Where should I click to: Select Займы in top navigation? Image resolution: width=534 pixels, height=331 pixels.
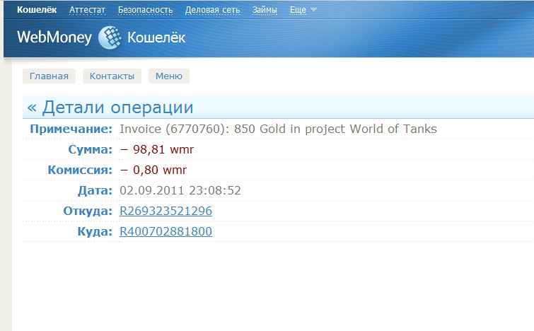pos(265,10)
